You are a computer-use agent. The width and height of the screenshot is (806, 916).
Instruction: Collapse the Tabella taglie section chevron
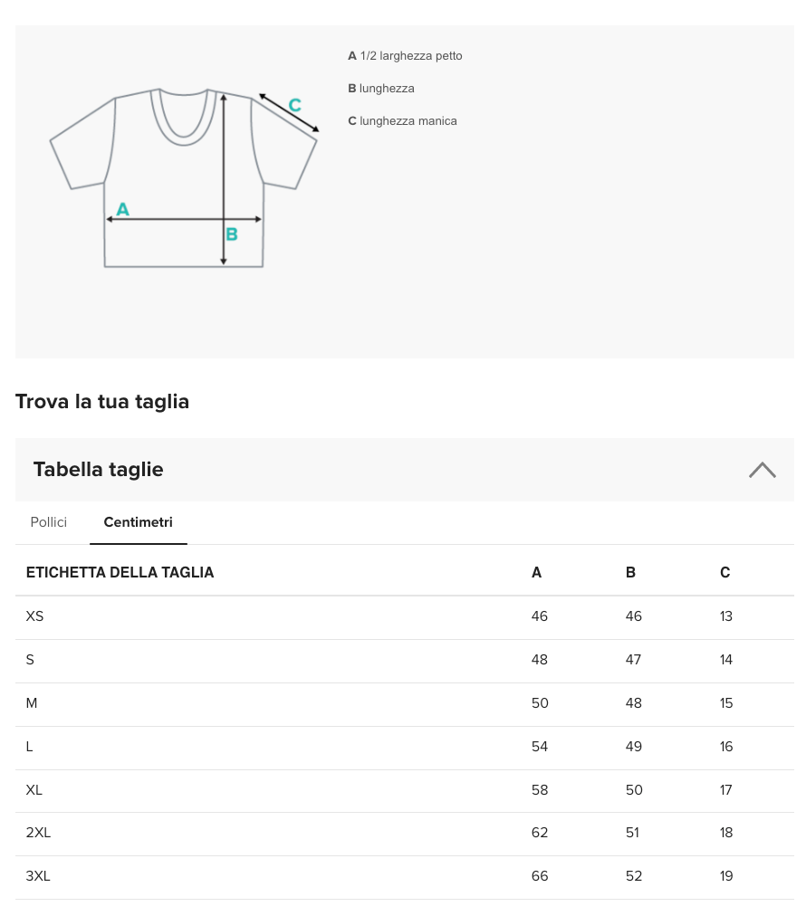click(762, 470)
